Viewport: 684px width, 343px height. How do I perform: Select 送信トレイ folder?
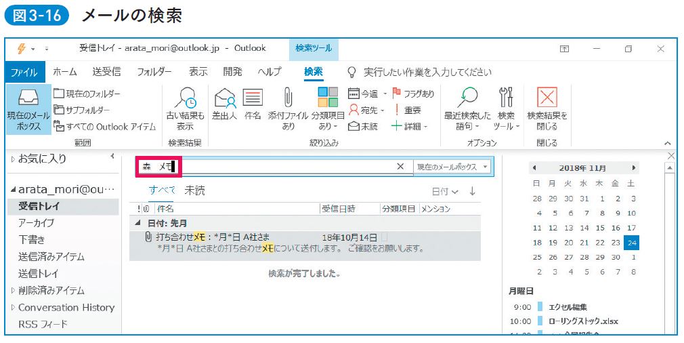(38, 274)
